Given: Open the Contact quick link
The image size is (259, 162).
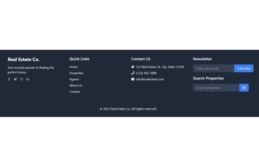Looking at the screenshot, I should (75, 92).
